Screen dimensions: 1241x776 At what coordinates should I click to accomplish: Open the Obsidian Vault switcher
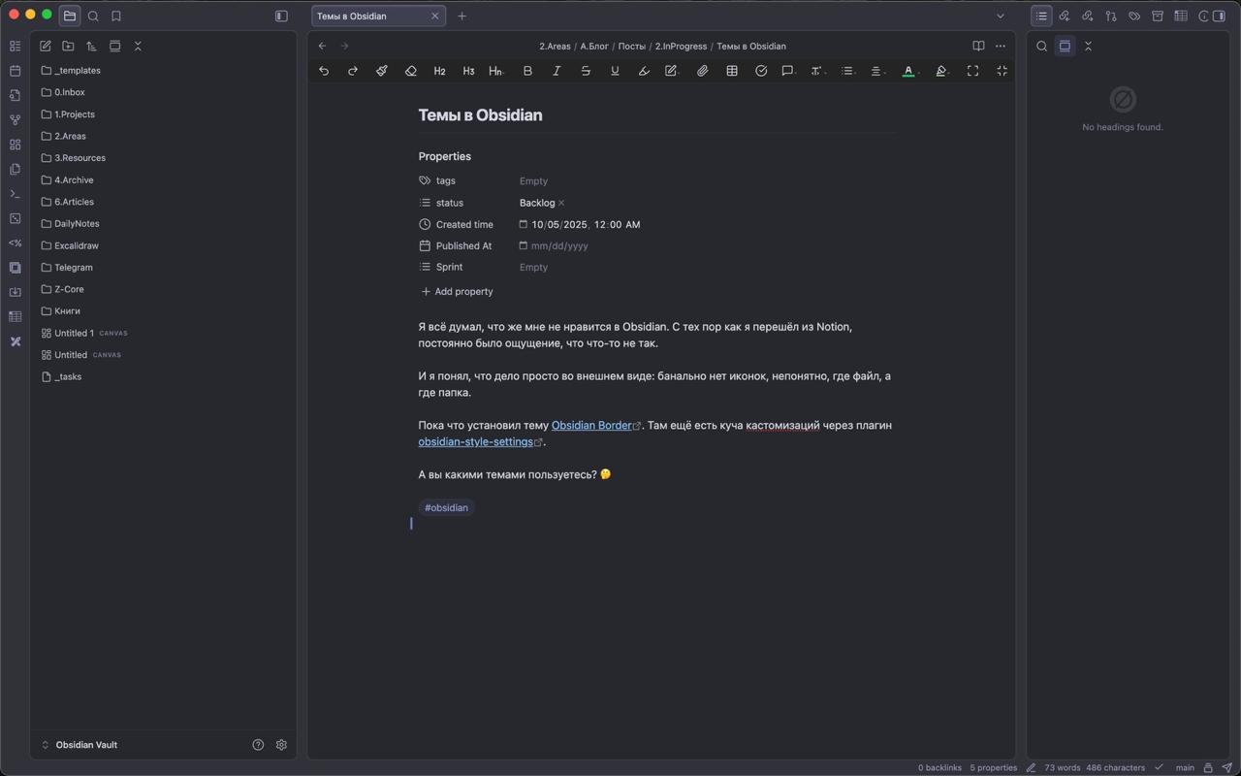86,745
